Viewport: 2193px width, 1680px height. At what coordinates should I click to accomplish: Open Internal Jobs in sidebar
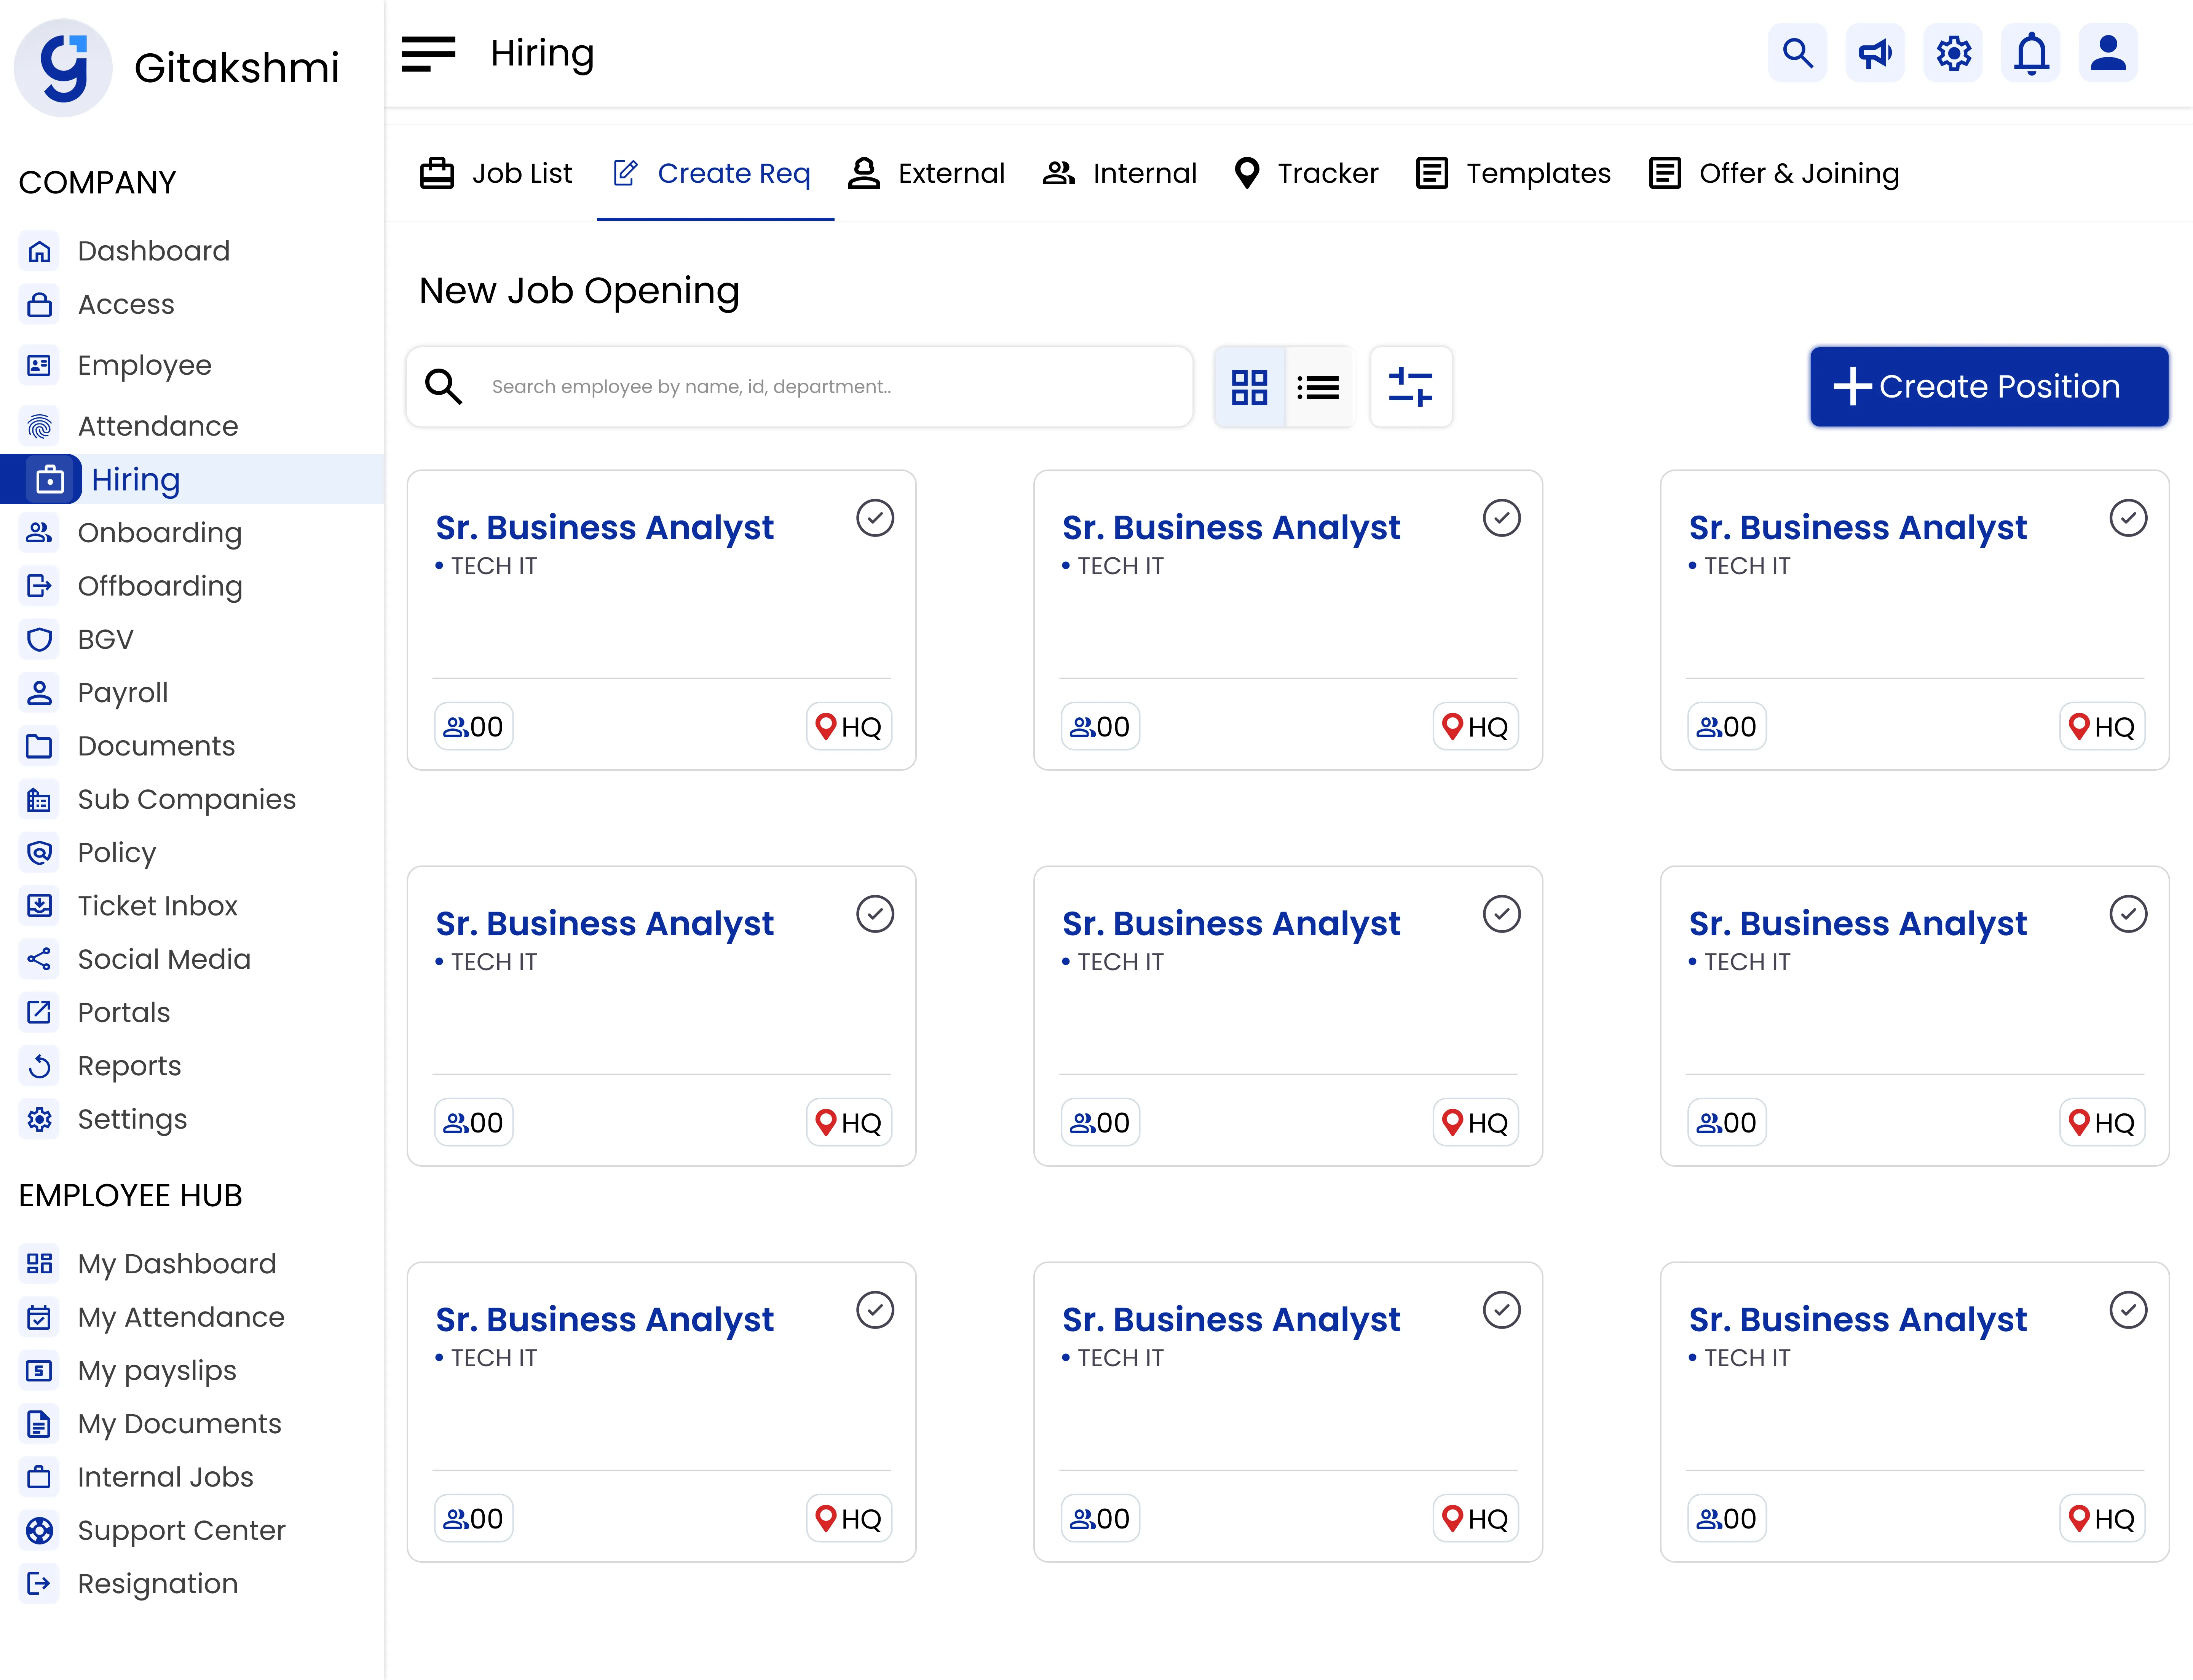click(136, 1477)
